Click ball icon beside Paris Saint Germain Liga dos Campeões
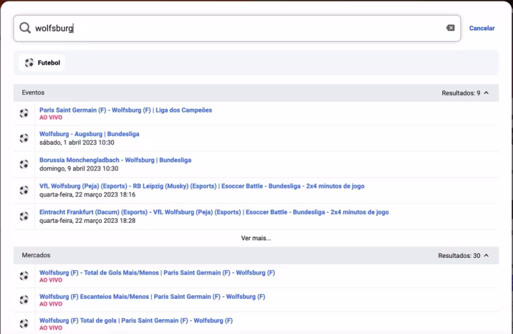This screenshot has height=334, width=513. (24, 113)
